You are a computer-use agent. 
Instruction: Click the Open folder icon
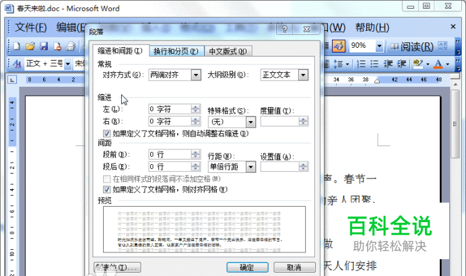(x=30, y=46)
